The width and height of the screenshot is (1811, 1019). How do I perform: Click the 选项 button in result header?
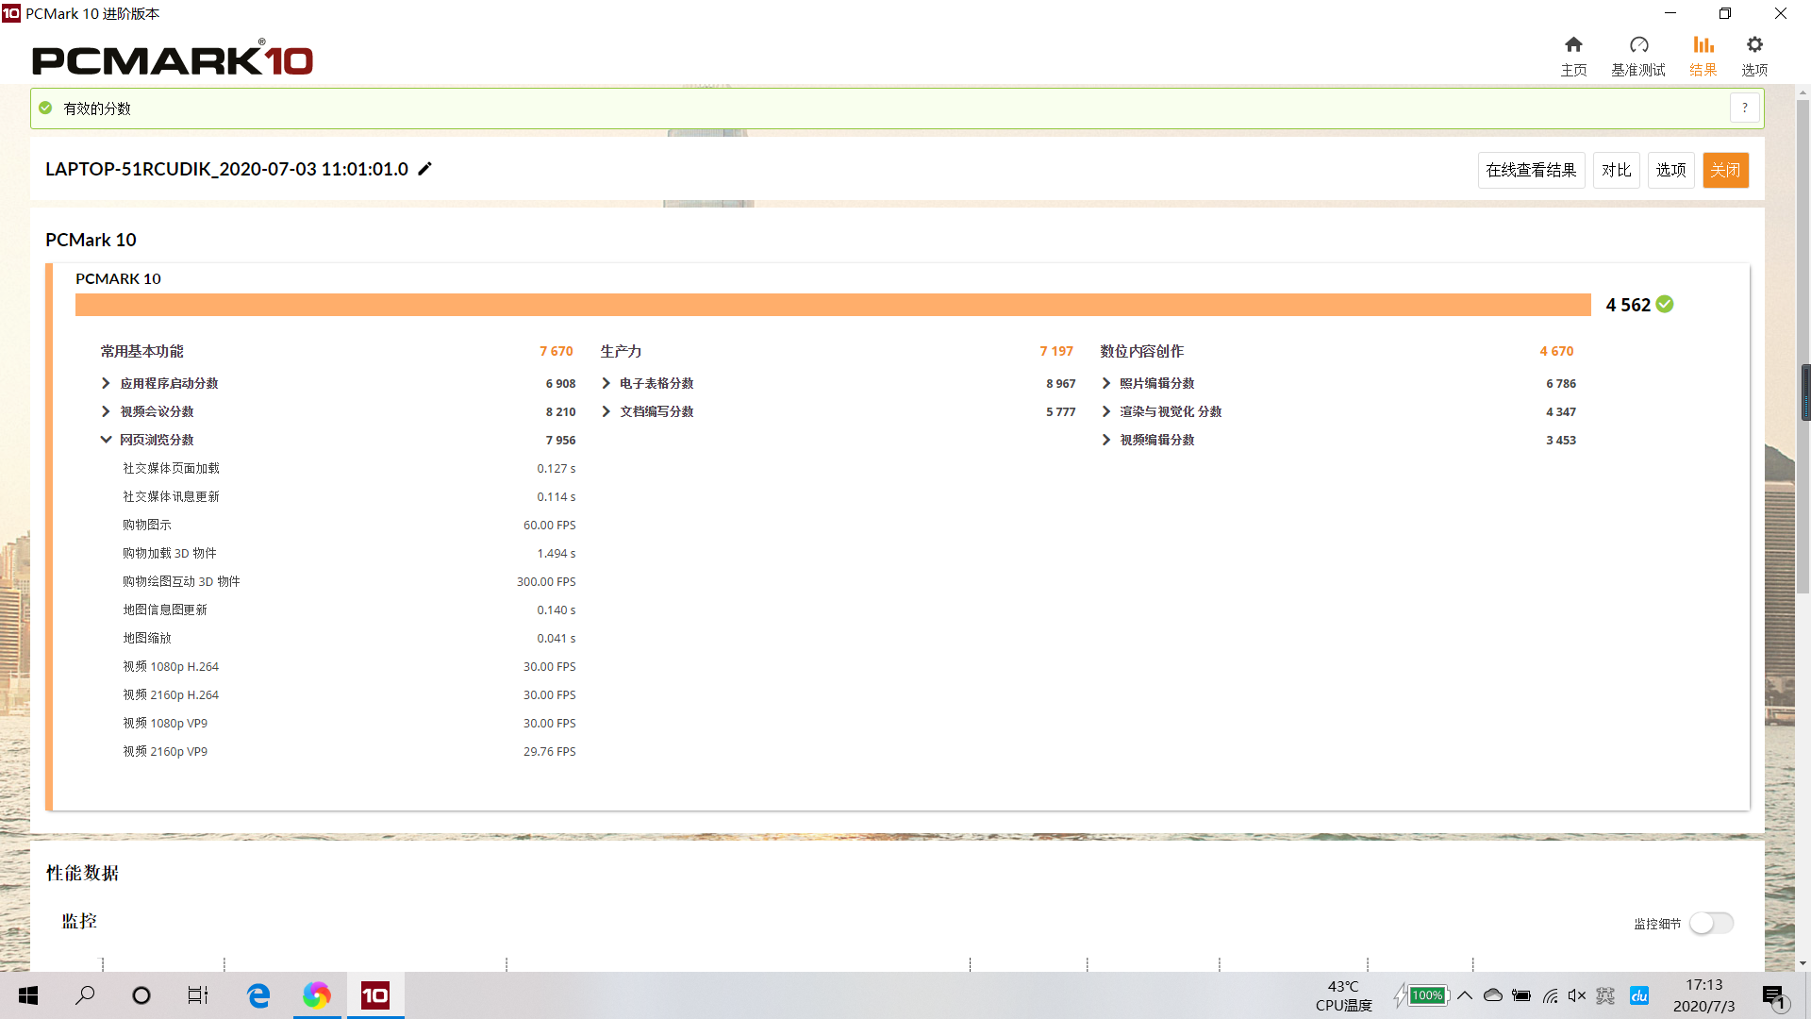click(x=1670, y=170)
